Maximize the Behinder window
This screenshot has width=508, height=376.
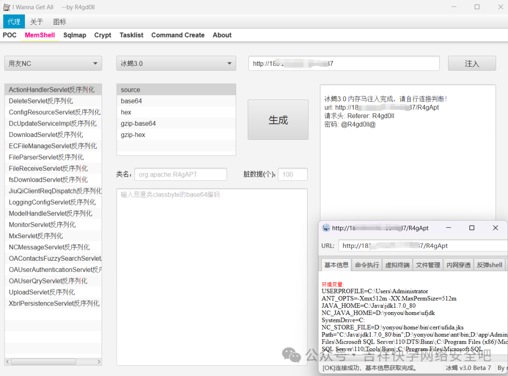click(x=472, y=228)
